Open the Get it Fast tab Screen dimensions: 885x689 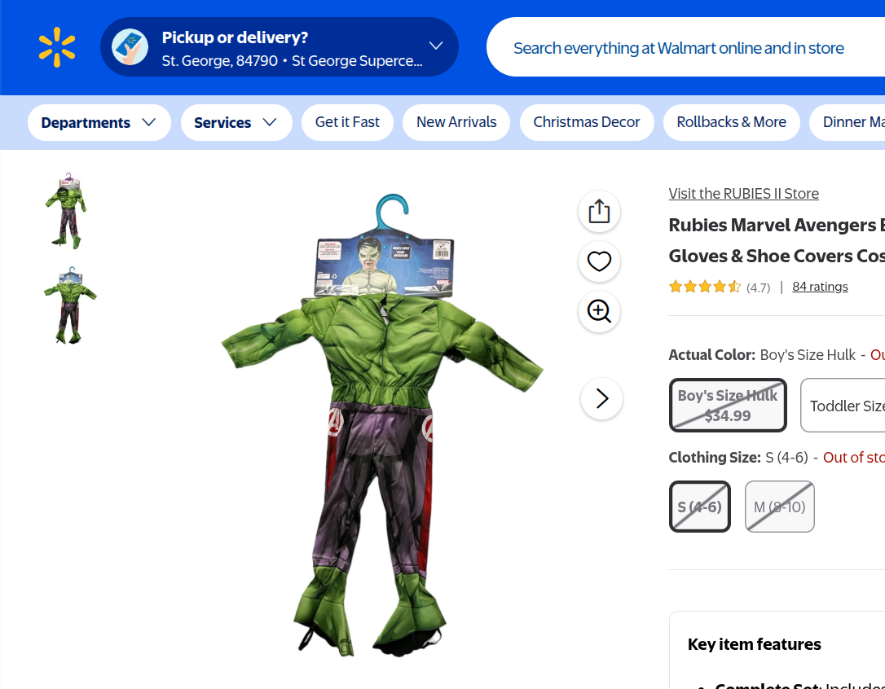point(347,122)
